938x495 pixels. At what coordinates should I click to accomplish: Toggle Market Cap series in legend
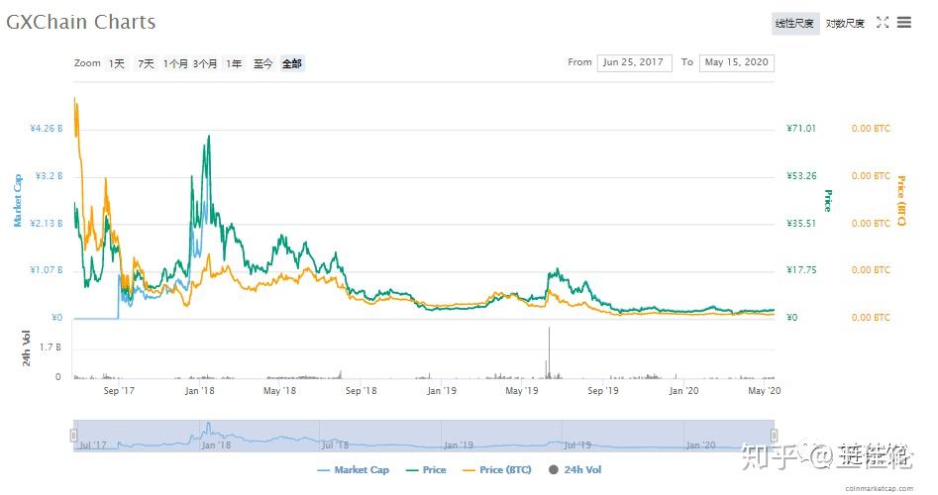tap(353, 470)
